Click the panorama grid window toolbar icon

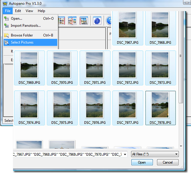pos(84,21)
